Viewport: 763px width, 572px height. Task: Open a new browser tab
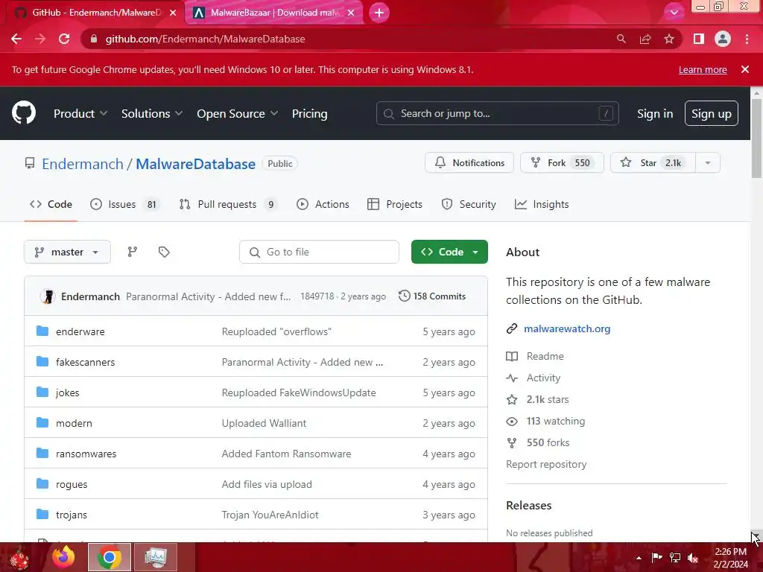coord(379,13)
